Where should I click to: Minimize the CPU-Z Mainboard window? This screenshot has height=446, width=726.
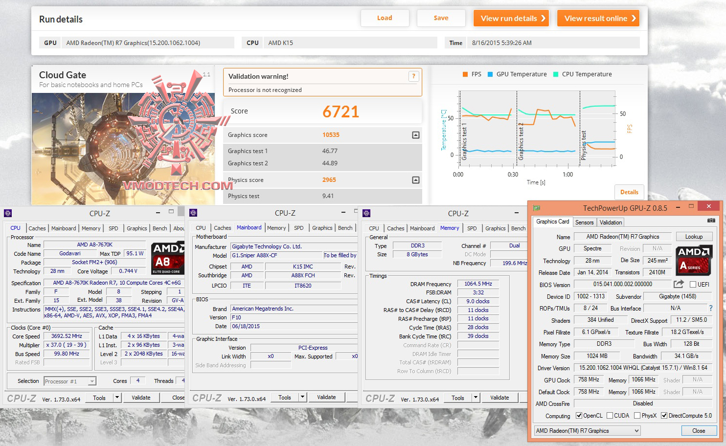coord(343,213)
